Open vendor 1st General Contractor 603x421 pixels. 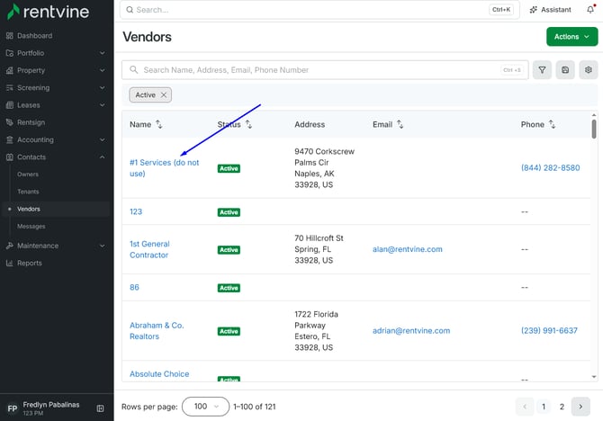(149, 249)
